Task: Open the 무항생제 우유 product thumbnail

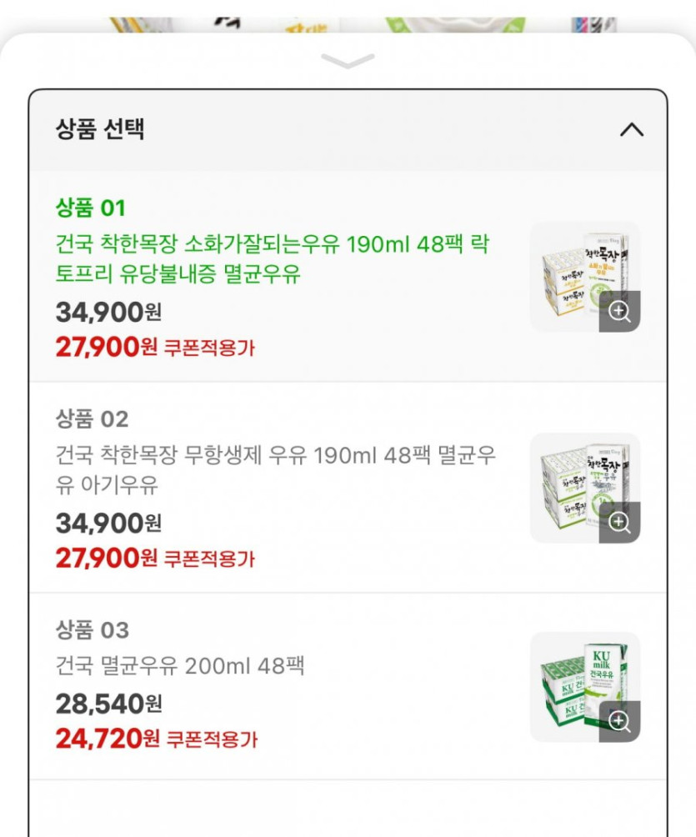Action: pyautogui.click(x=575, y=479)
